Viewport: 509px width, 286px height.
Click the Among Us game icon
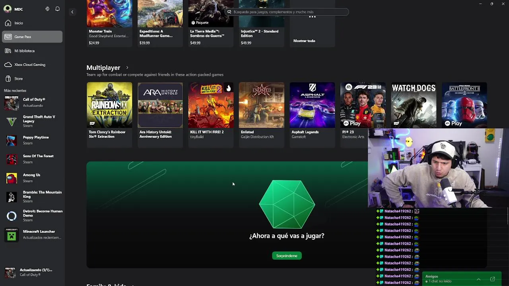tap(12, 178)
